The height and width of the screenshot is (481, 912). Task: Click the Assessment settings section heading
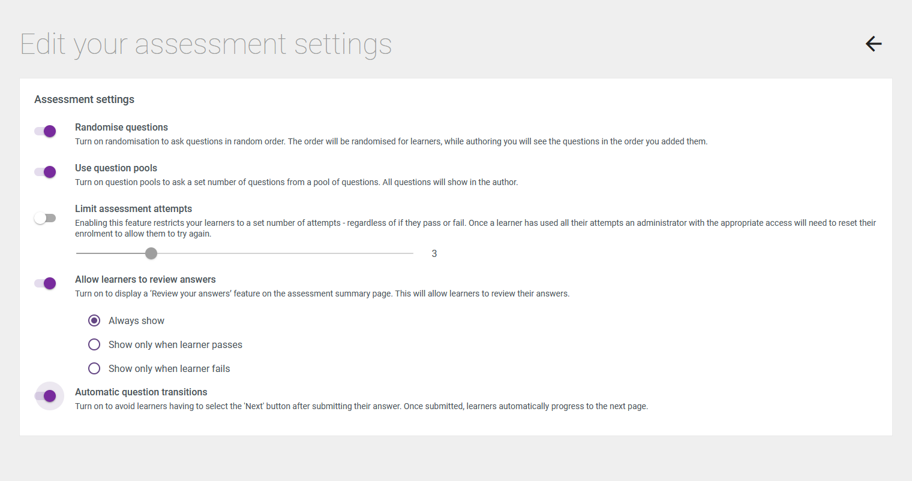(x=84, y=99)
